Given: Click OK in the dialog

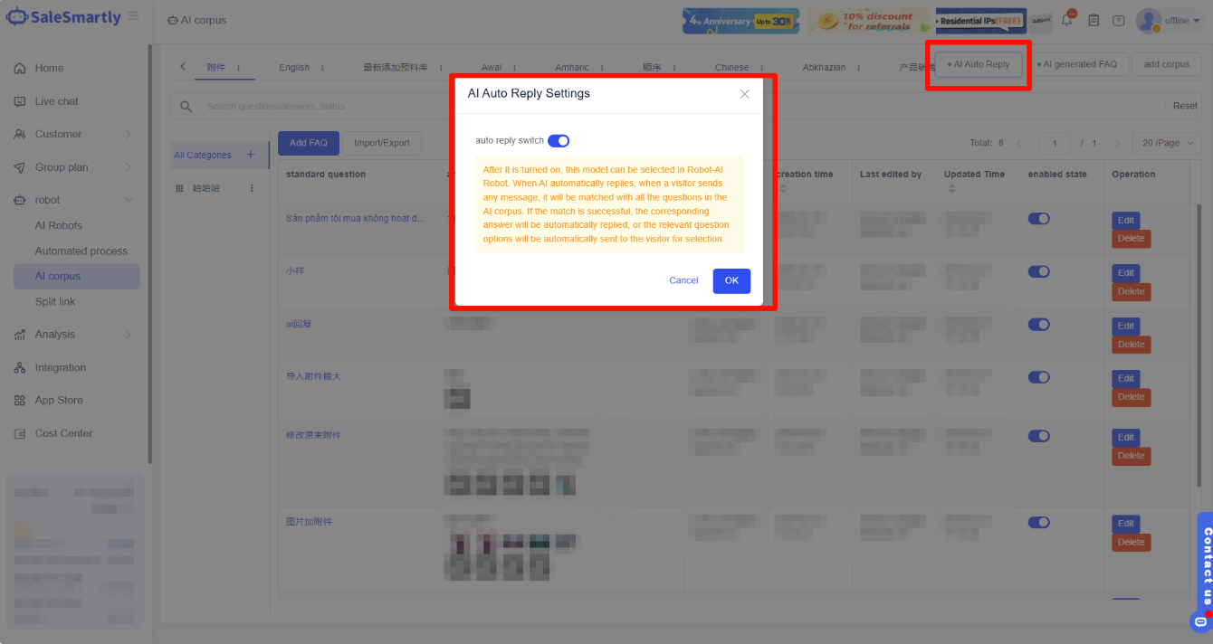Looking at the screenshot, I should [731, 280].
